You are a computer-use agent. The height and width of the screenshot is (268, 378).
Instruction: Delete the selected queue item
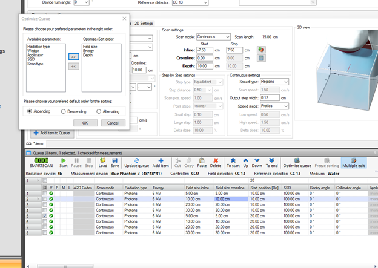tap(216, 163)
